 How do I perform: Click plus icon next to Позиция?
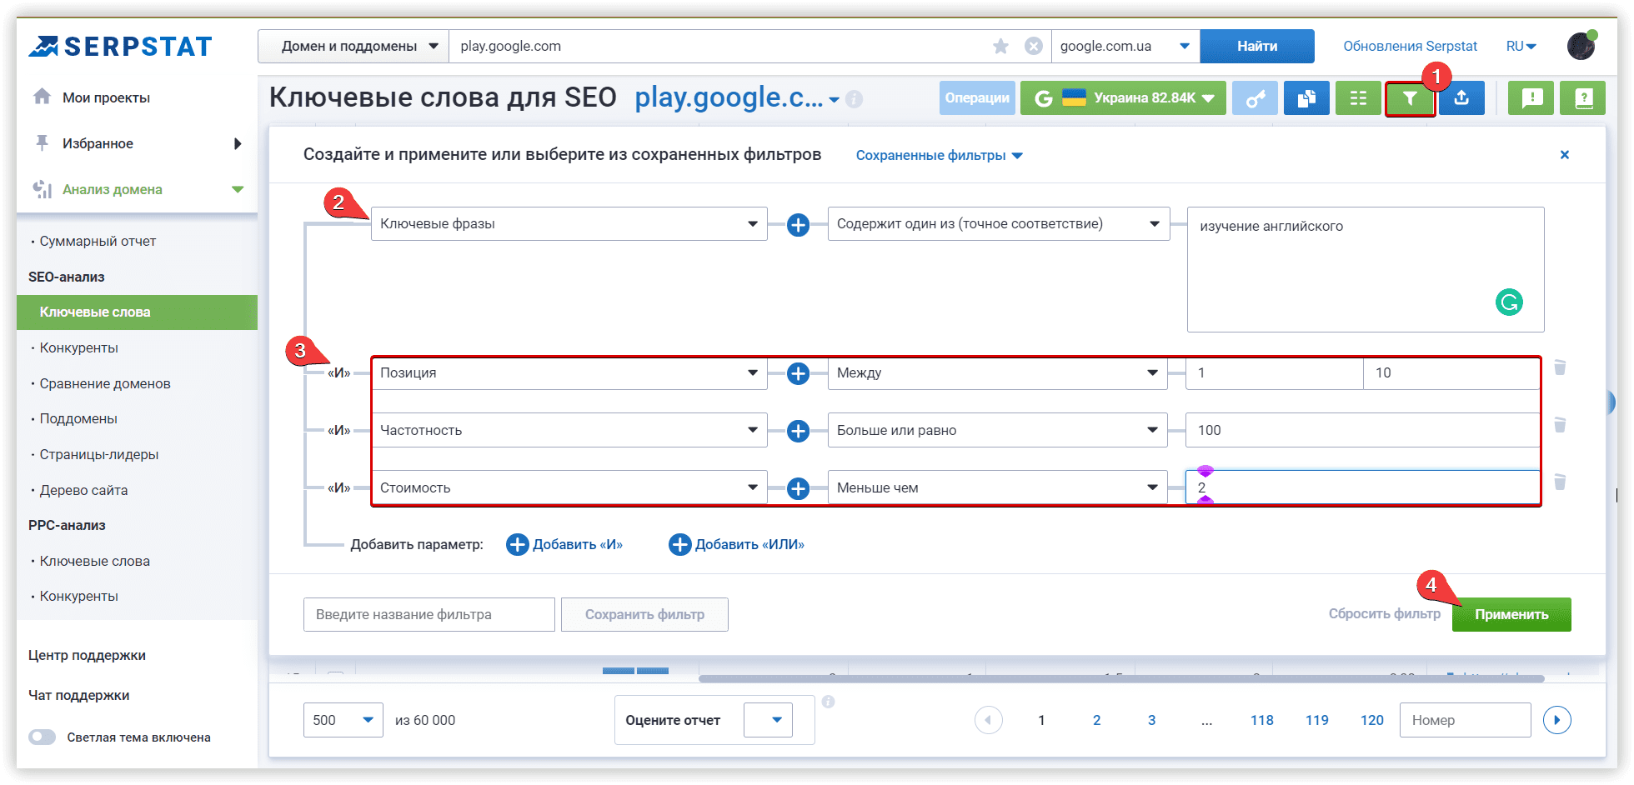click(798, 373)
